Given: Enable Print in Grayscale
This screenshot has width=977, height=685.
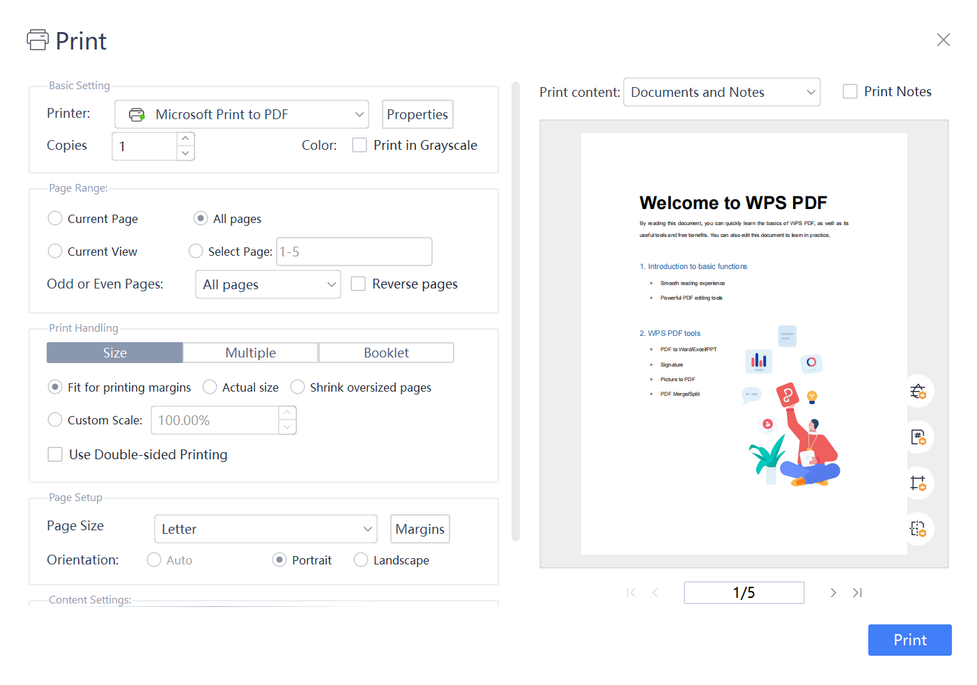Looking at the screenshot, I should (359, 145).
